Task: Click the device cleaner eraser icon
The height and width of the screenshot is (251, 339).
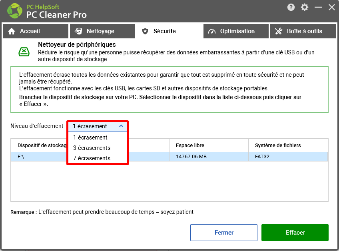Action: [24, 52]
